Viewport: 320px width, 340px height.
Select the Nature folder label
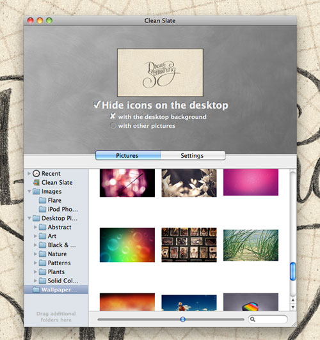(57, 254)
